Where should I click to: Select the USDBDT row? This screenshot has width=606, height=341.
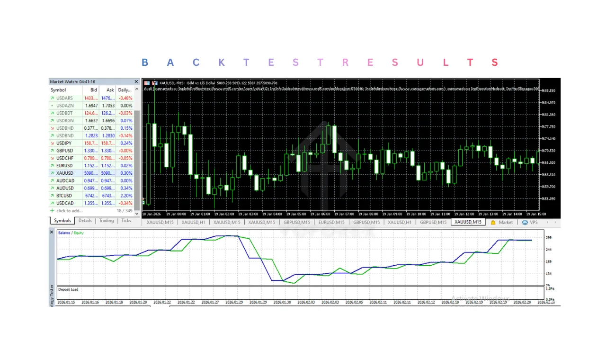[91, 113]
